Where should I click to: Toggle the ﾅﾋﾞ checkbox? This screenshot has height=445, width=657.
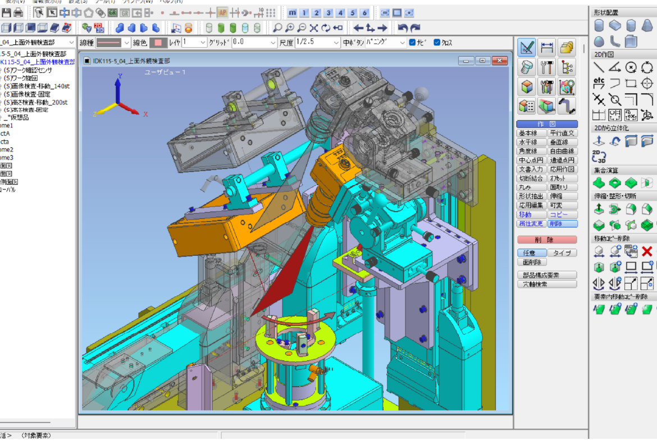[x=413, y=43]
